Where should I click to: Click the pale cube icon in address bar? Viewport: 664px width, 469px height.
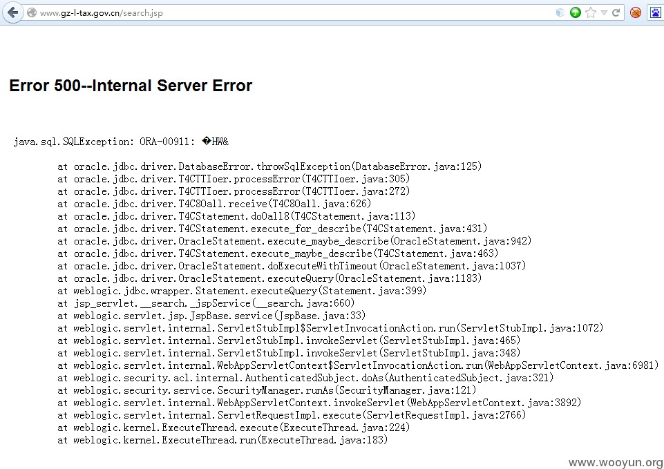pos(560,12)
